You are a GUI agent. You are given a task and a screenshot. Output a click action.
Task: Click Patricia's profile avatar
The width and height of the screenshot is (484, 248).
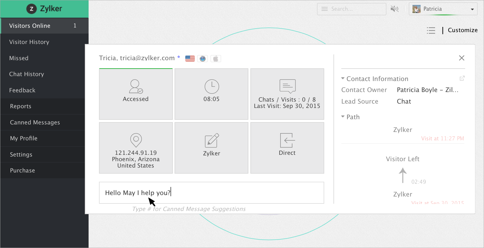(416, 9)
